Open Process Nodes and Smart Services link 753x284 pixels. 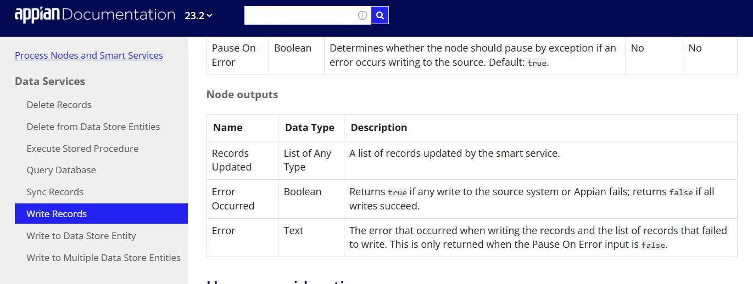tap(89, 55)
